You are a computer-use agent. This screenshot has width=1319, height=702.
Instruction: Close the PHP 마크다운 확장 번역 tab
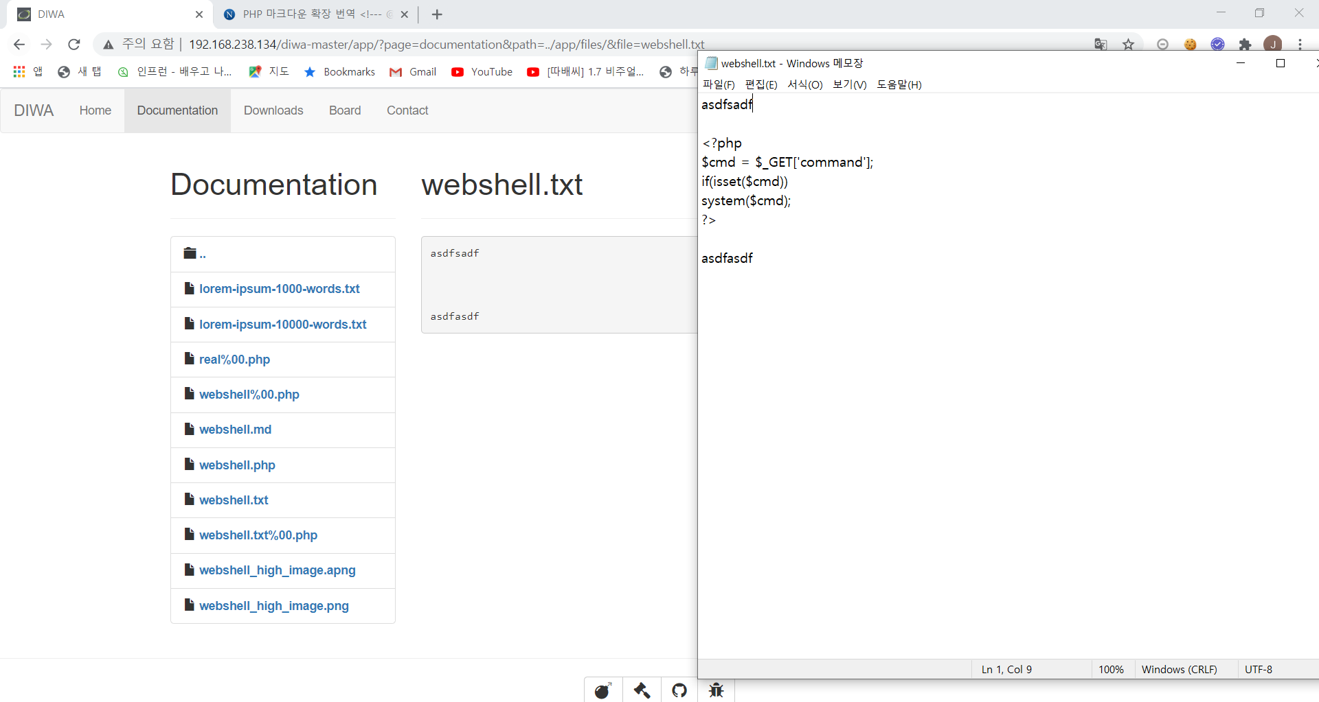click(405, 14)
